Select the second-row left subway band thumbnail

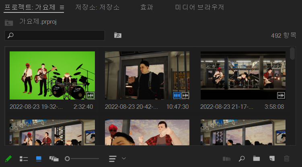coord(52,132)
